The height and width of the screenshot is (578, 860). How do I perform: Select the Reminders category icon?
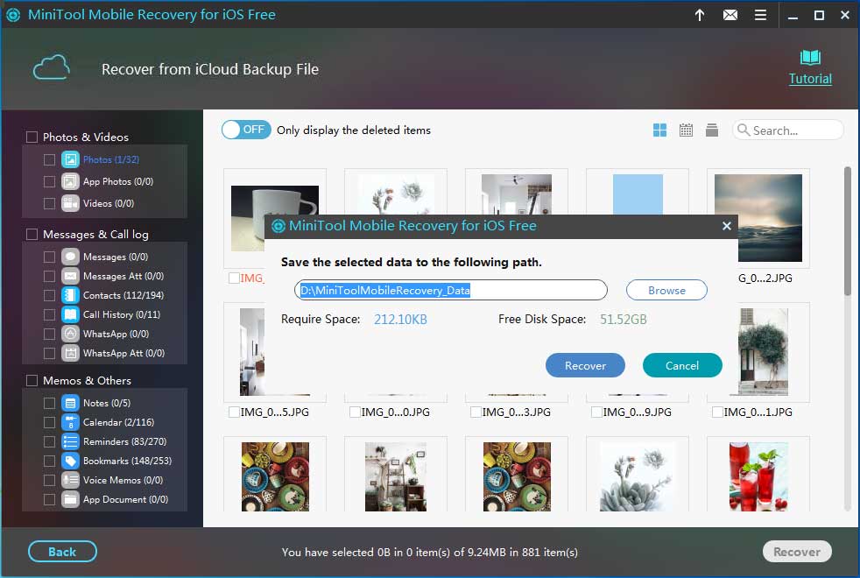pos(70,441)
